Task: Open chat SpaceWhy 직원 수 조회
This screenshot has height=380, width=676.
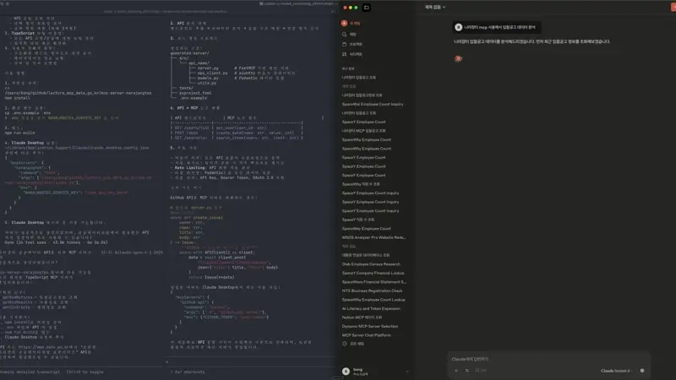Action: click(361, 184)
